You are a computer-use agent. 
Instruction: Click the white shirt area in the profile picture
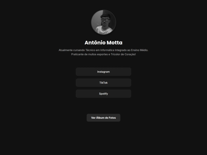103,29
